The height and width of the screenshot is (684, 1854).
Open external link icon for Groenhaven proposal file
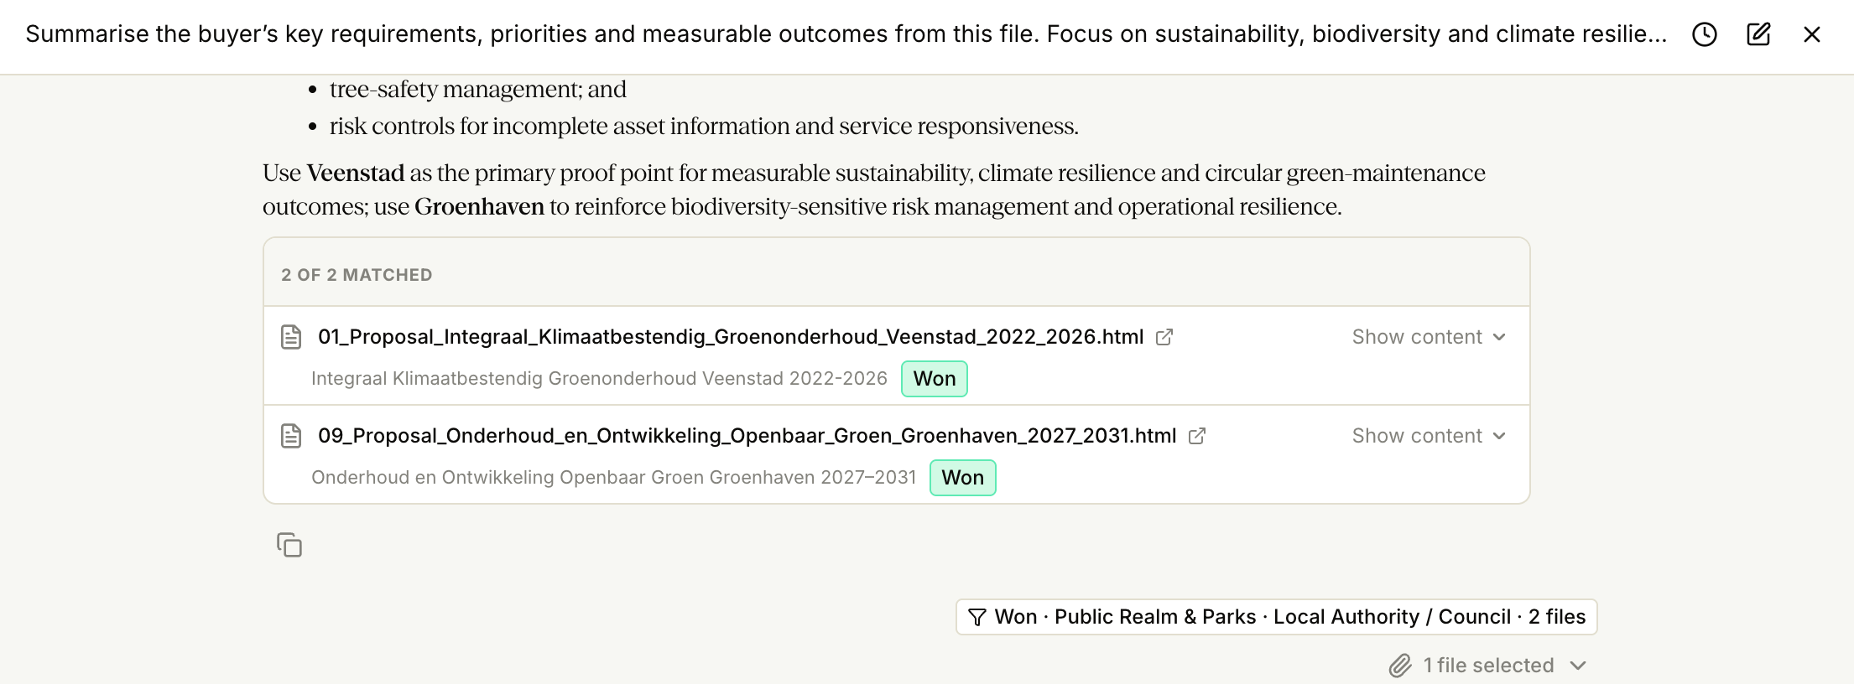[1197, 436]
